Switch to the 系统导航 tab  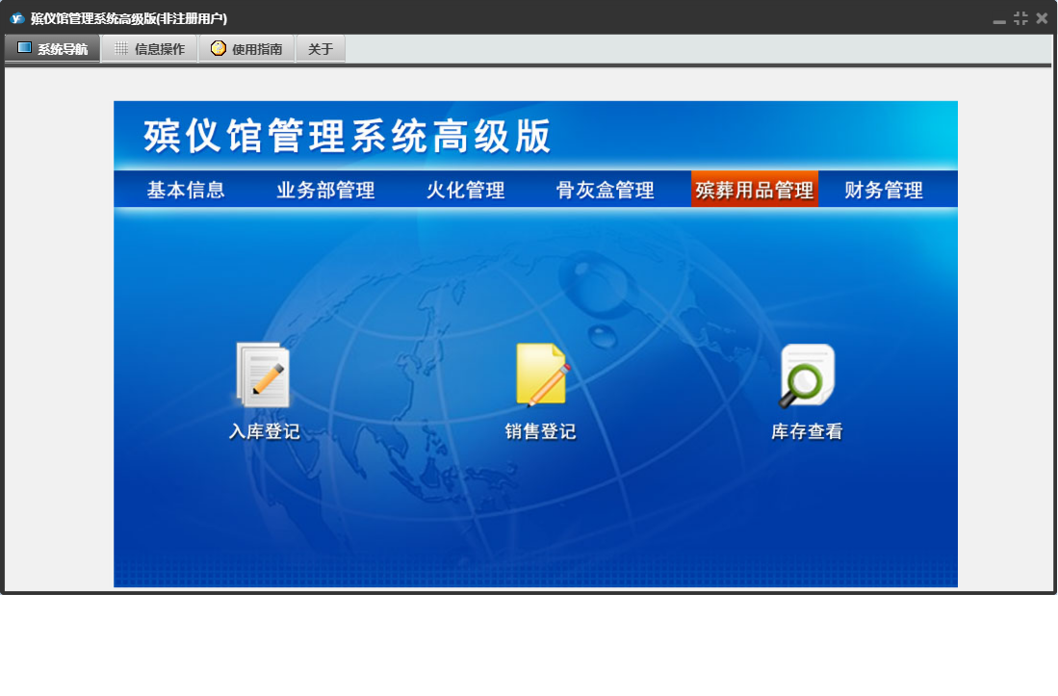[53, 49]
